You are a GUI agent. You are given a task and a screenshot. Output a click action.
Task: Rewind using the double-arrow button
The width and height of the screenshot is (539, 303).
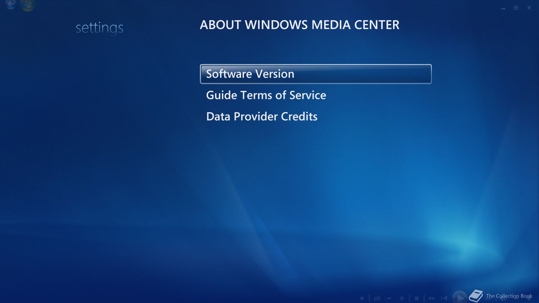[431, 298]
